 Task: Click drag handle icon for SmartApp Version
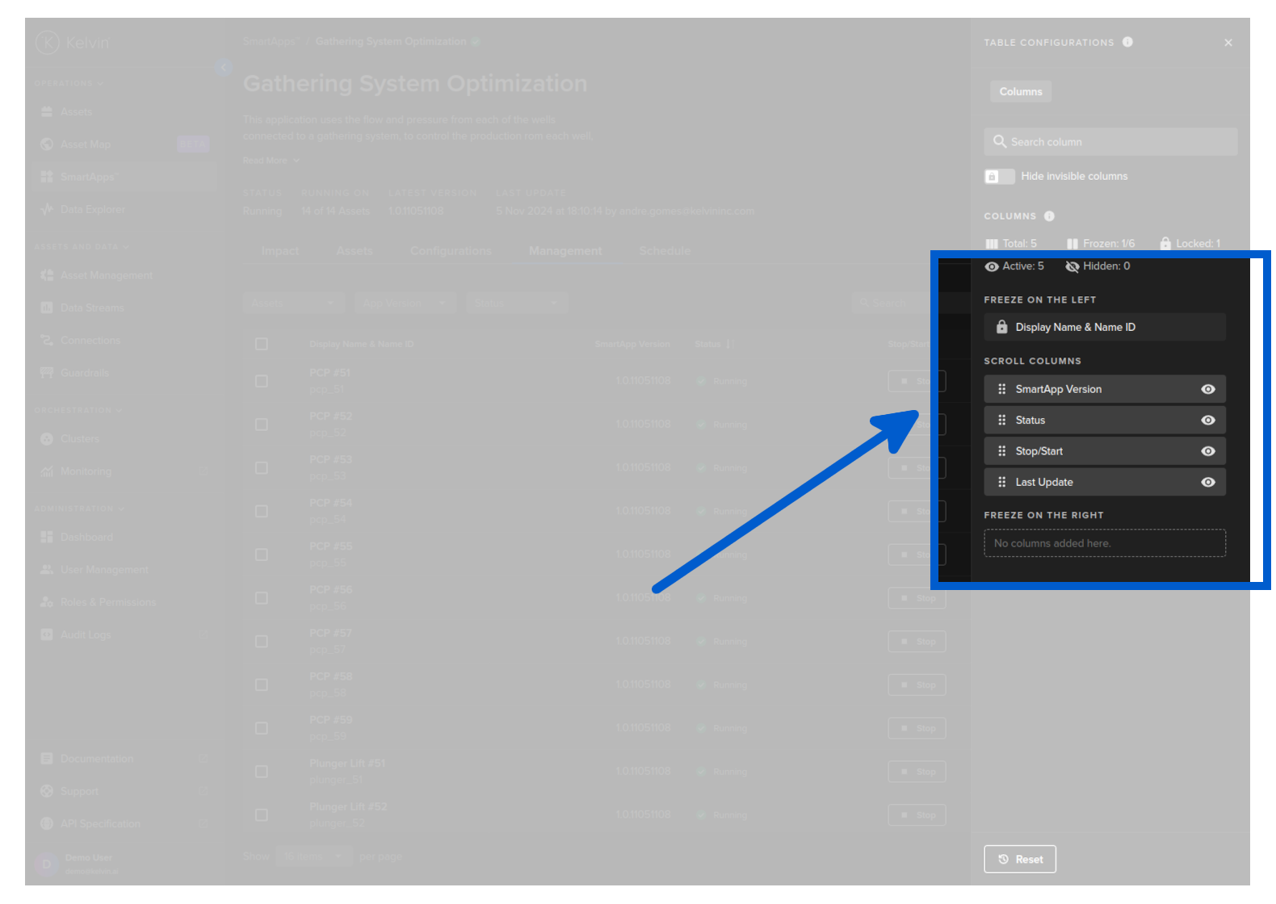(1001, 389)
